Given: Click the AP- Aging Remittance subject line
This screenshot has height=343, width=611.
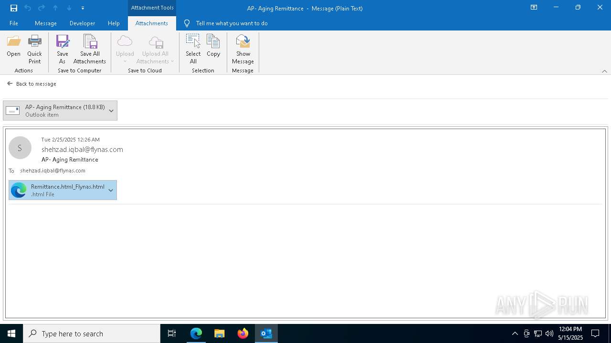Looking at the screenshot, I should [x=70, y=160].
